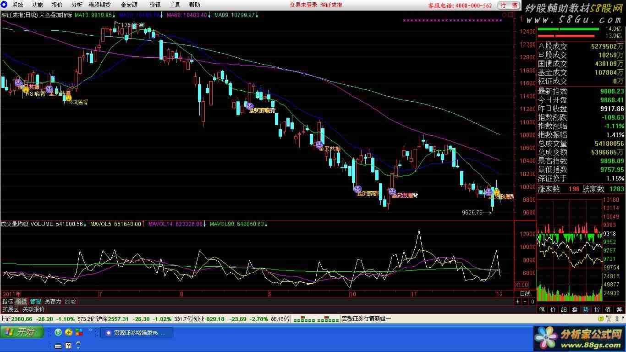Switch side panel to 细 tab
Image resolution: width=626 pixels, height=352 pixels.
tap(564, 310)
